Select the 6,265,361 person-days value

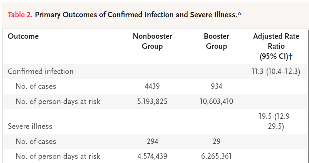[216, 156]
